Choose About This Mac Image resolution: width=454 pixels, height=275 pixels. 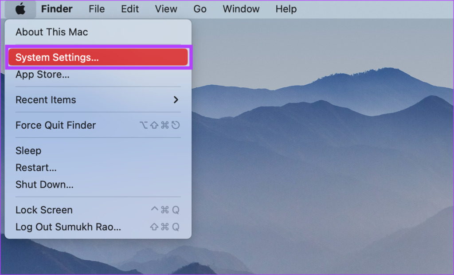pos(98,32)
